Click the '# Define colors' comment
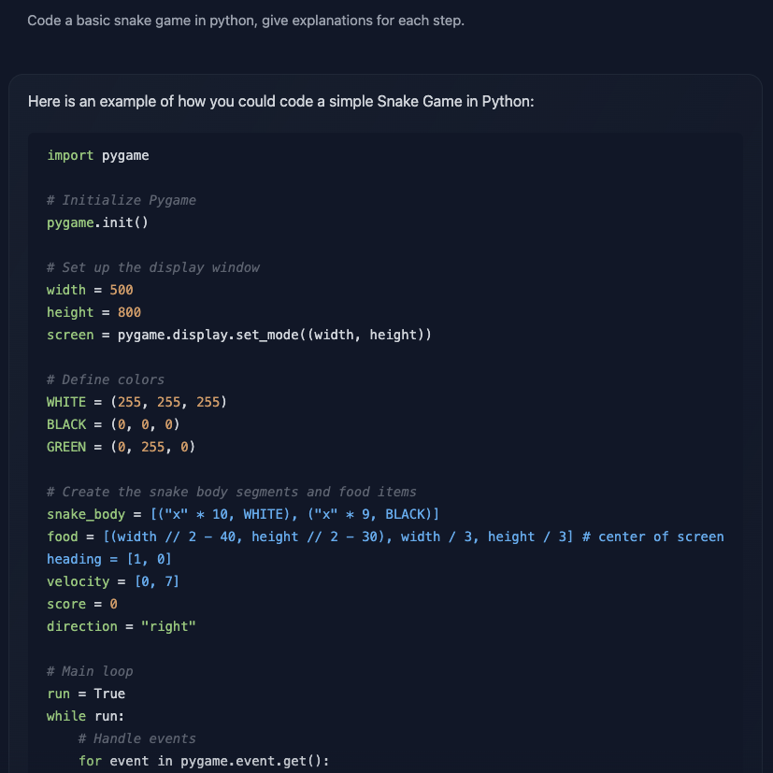Screen dimensions: 773x773 point(106,379)
